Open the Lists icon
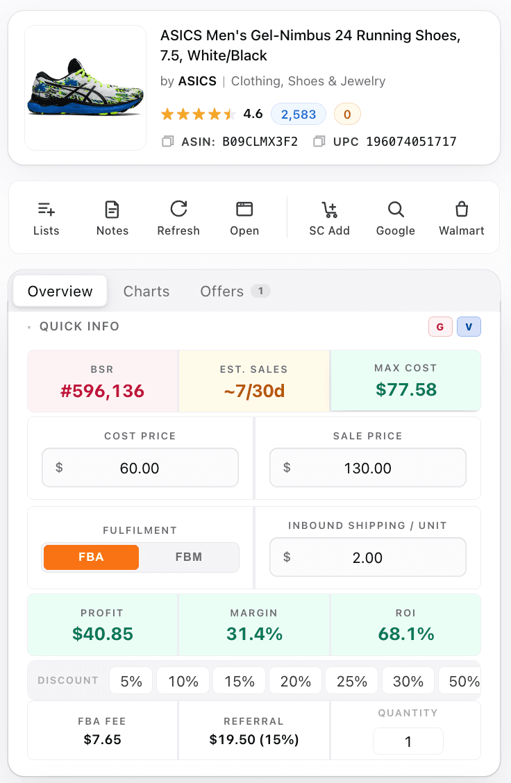 (46, 209)
